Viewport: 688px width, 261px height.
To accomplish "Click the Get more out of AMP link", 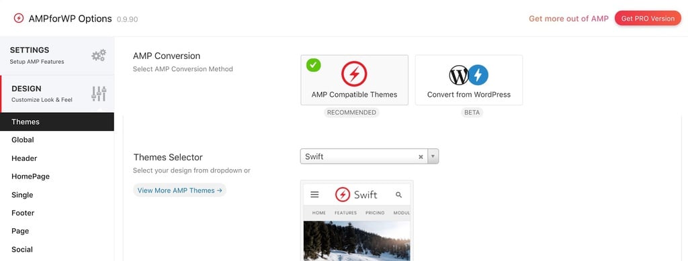I will point(568,18).
